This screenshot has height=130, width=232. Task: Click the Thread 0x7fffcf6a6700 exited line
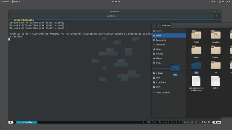click(36, 23)
